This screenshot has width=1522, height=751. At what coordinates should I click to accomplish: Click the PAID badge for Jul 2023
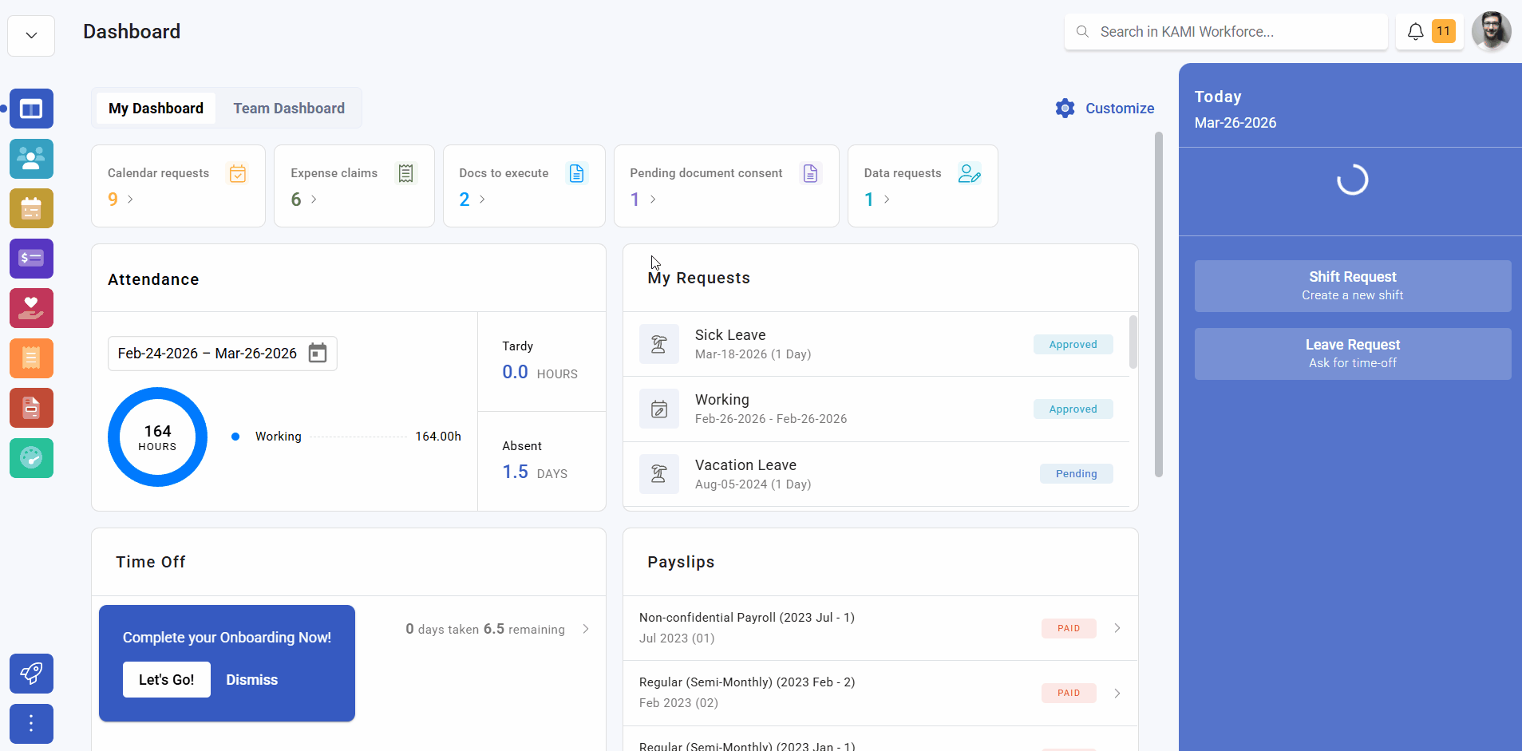coord(1069,628)
